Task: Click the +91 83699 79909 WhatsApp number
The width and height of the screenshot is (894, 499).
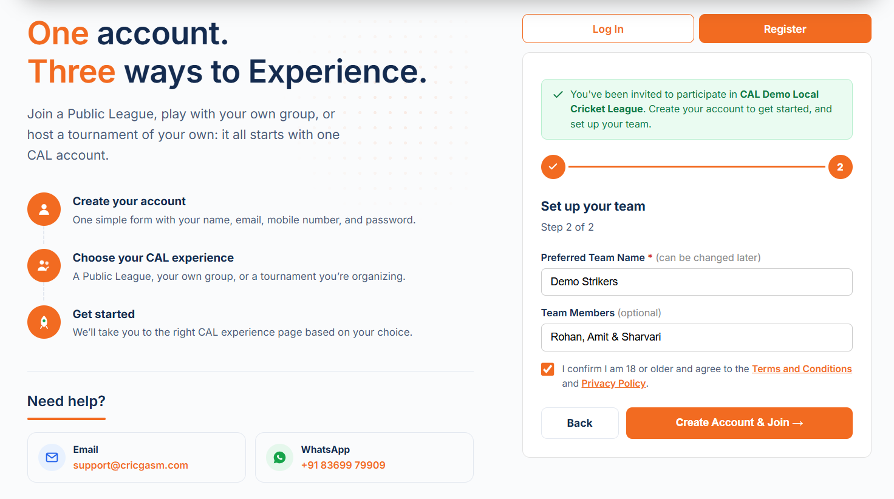Action: coord(343,465)
